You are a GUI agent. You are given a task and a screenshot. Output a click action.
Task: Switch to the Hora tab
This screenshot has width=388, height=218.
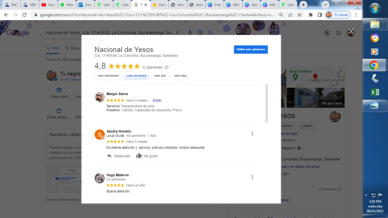coord(159,5)
